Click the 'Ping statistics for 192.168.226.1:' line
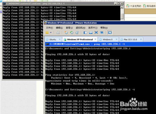 click(70, 75)
